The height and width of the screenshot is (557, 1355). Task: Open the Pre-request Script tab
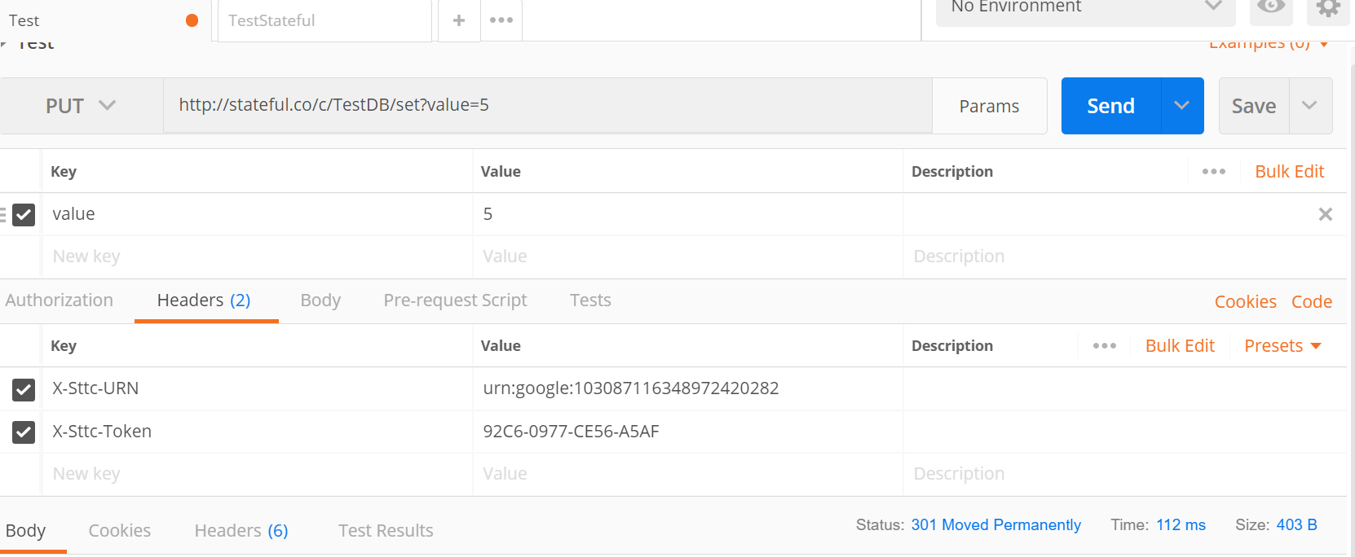455,300
